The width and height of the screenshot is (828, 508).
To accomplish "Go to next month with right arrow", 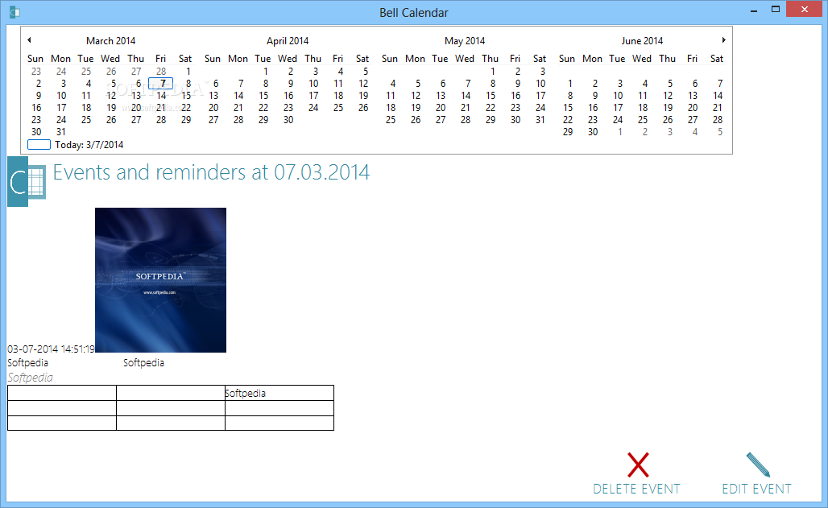I will point(723,40).
